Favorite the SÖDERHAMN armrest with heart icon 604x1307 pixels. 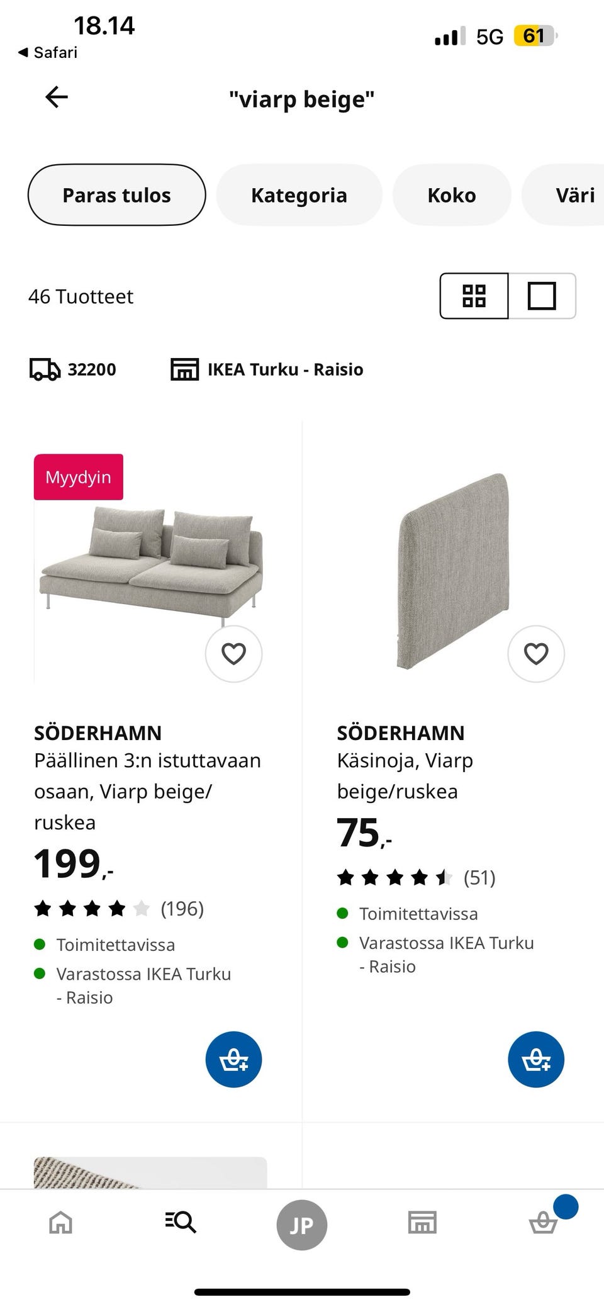(536, 654)
